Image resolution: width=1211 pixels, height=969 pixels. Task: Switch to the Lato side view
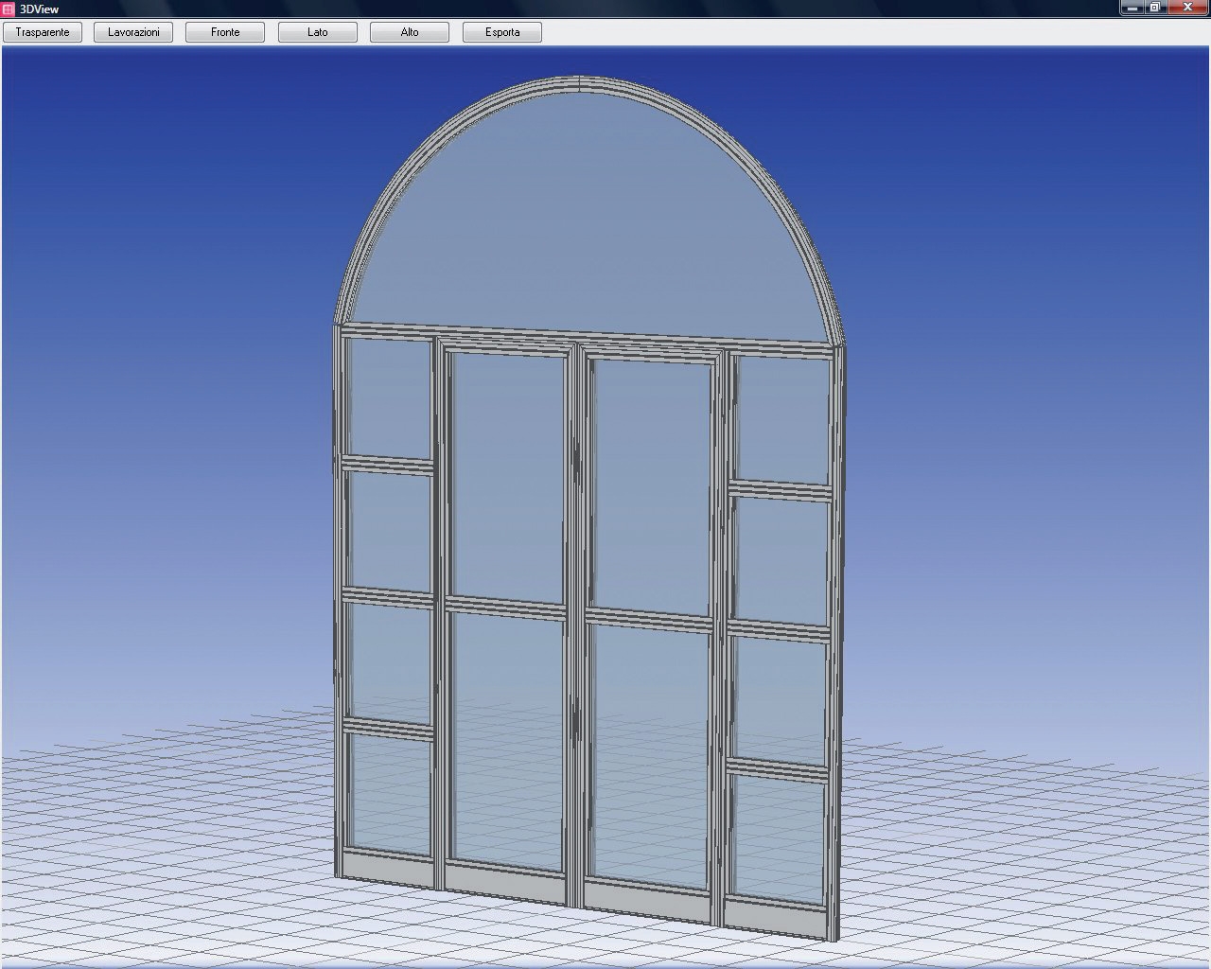click(318, 32)
